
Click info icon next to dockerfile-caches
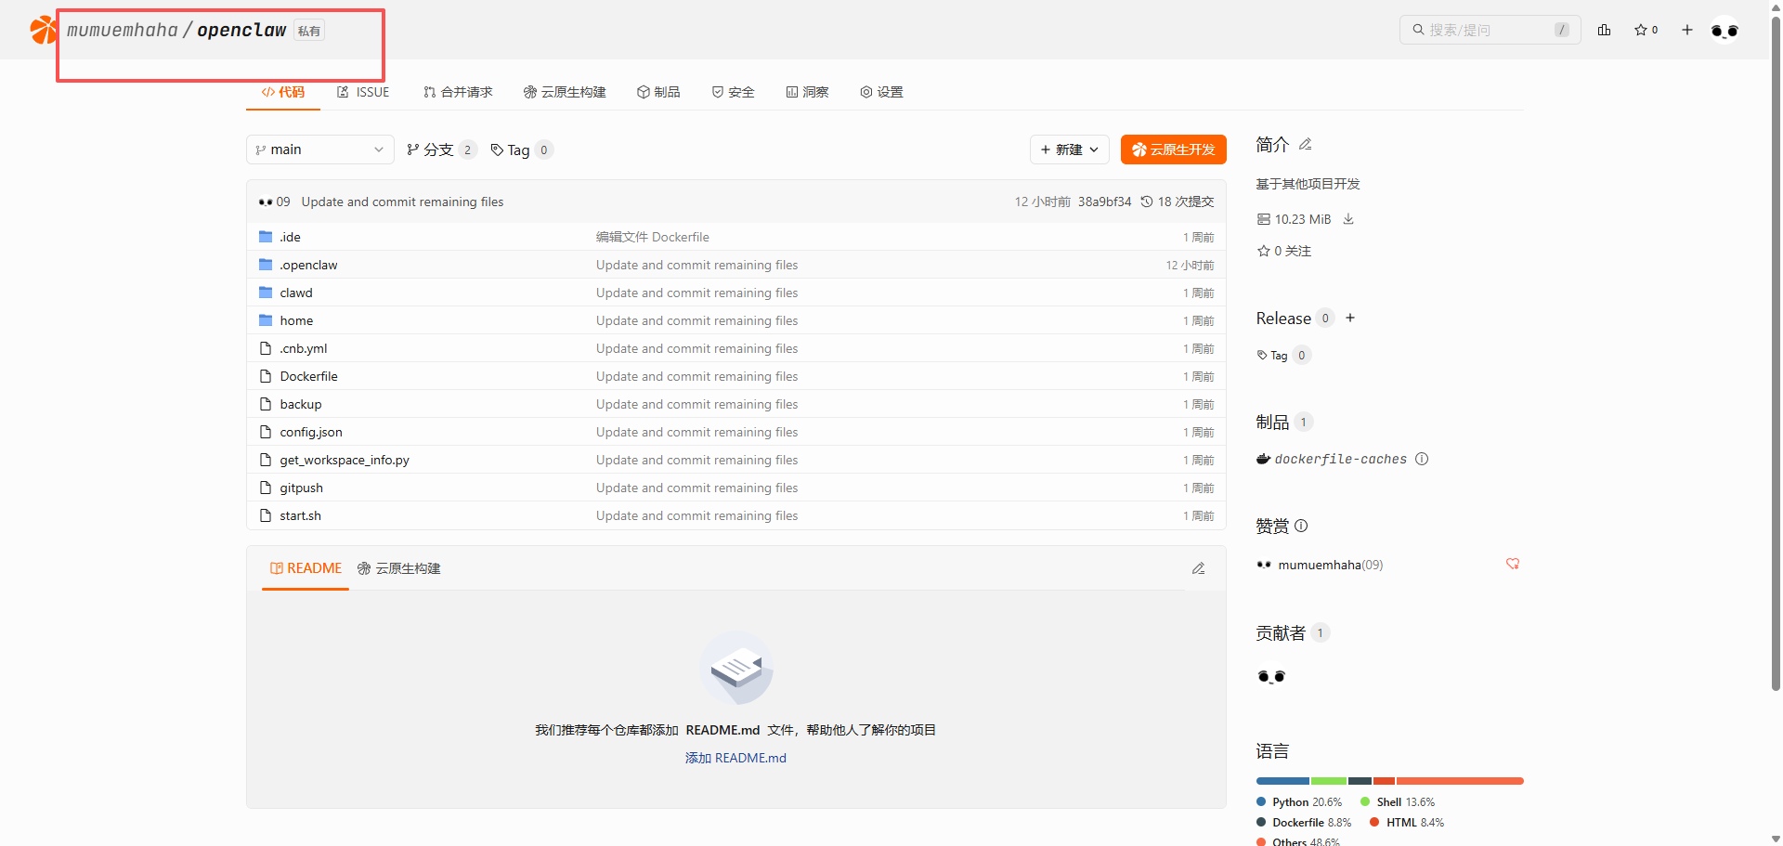(1422, 459)
